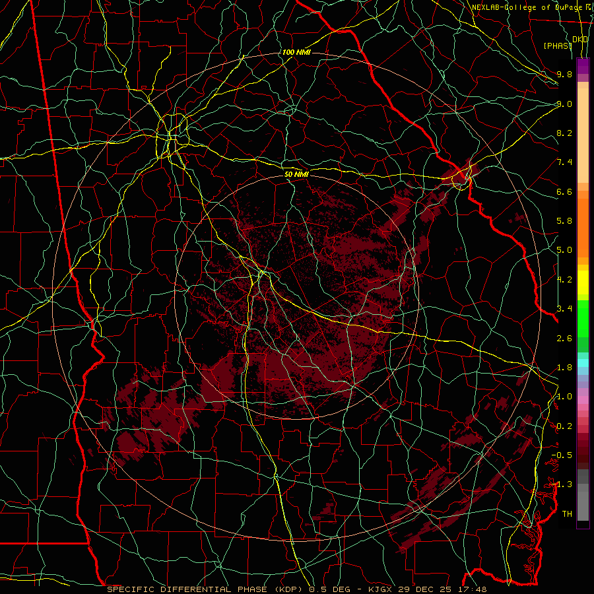The height and width of the screenshot is (594, 594).
Task: Pick the cyan swatch above 1.8
Action: [583, 362]
